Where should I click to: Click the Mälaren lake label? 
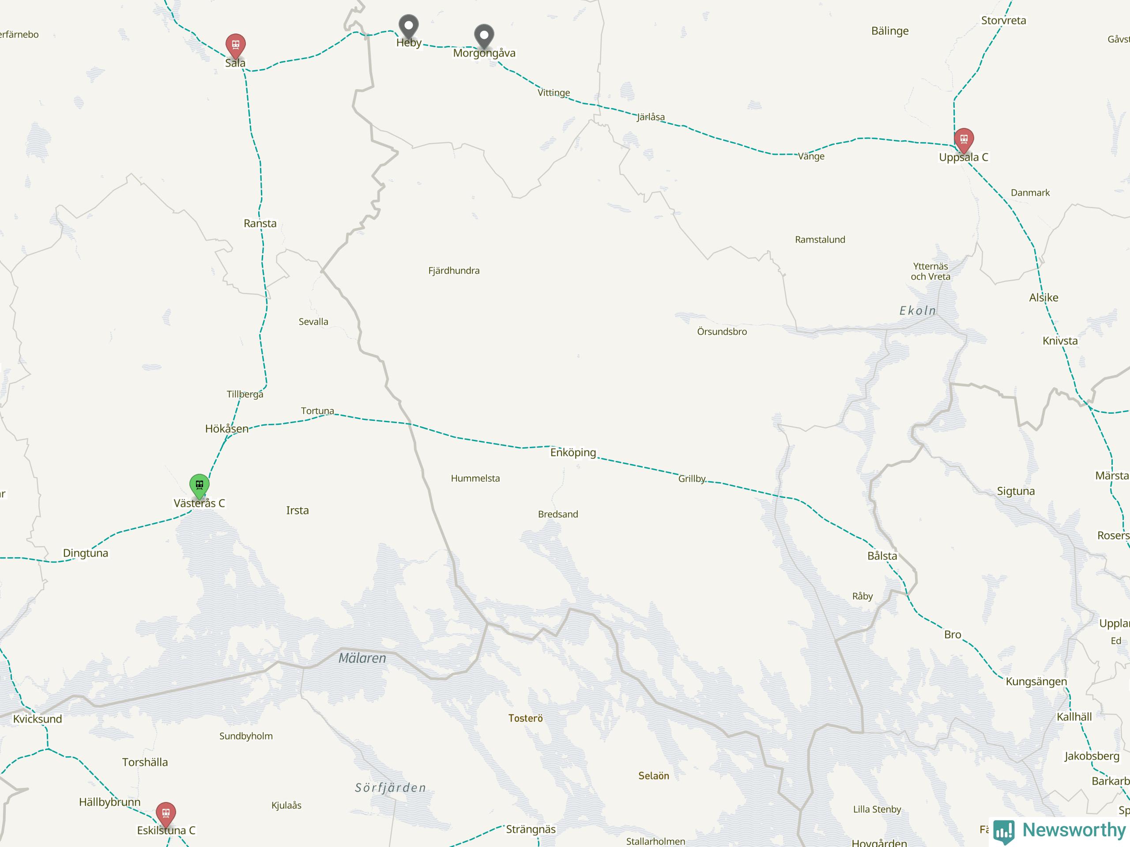[x=362, y=658]
